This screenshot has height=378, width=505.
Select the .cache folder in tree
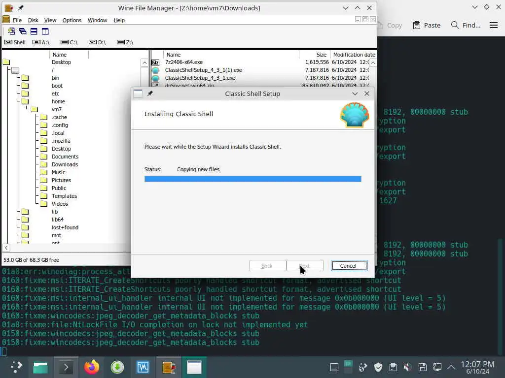pyautogui.click(x=59, y=117)
